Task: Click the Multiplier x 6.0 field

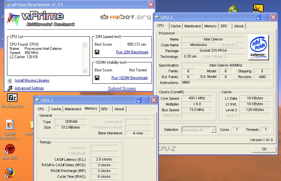Action: 197,104
